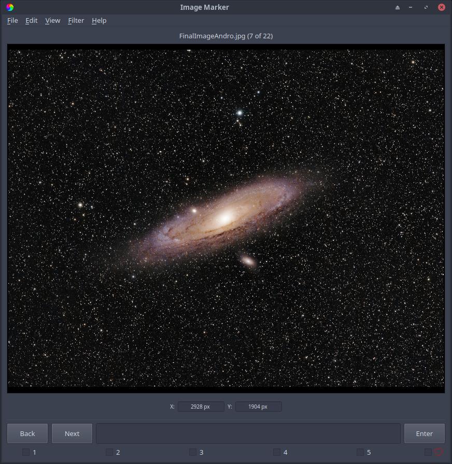452x464 pixels.
Task: Enable category checkbox 1
Action: pos(26,452)
